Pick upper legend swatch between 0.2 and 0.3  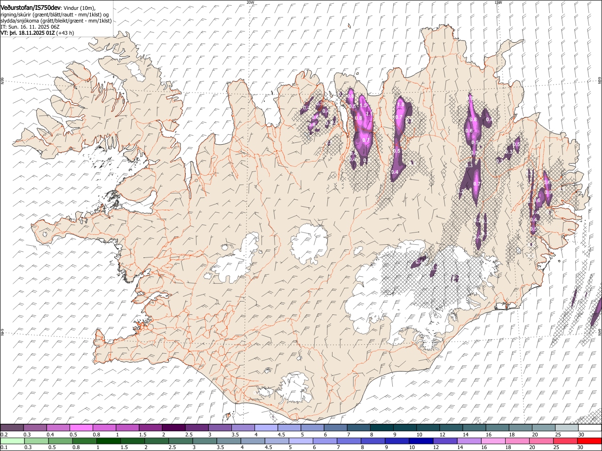click(x=12, y=428)
